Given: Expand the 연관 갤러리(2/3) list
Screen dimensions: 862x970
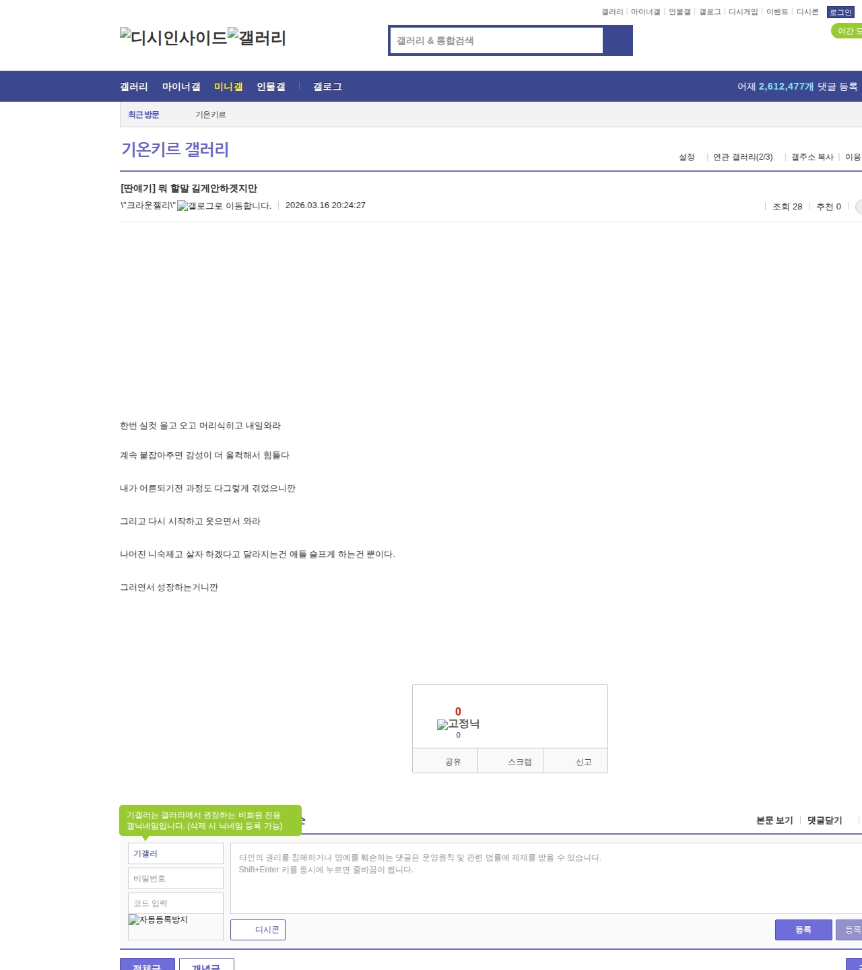Looking at the screenshot, I should tap(743, 157).
